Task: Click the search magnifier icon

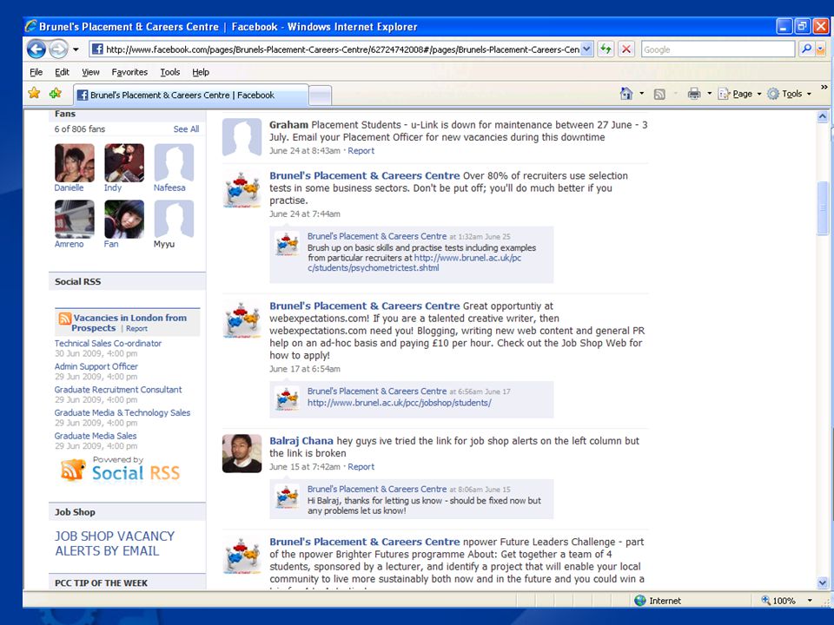Action: coord(806,49)
